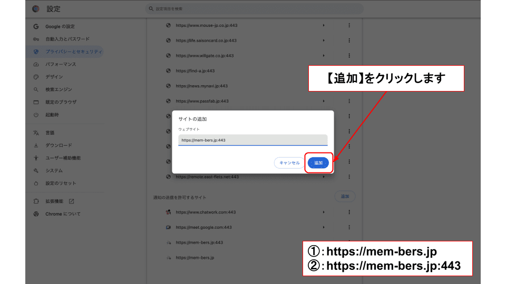Open ダウンロード settings section
This screenshot has width=506, height=284.
59,145
